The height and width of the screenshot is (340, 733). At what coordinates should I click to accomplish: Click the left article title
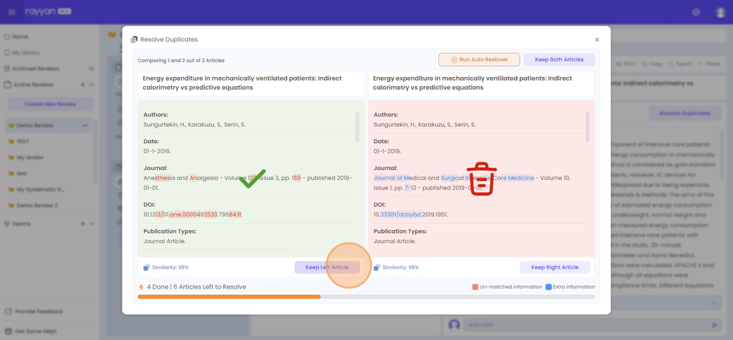pos(242,83)
